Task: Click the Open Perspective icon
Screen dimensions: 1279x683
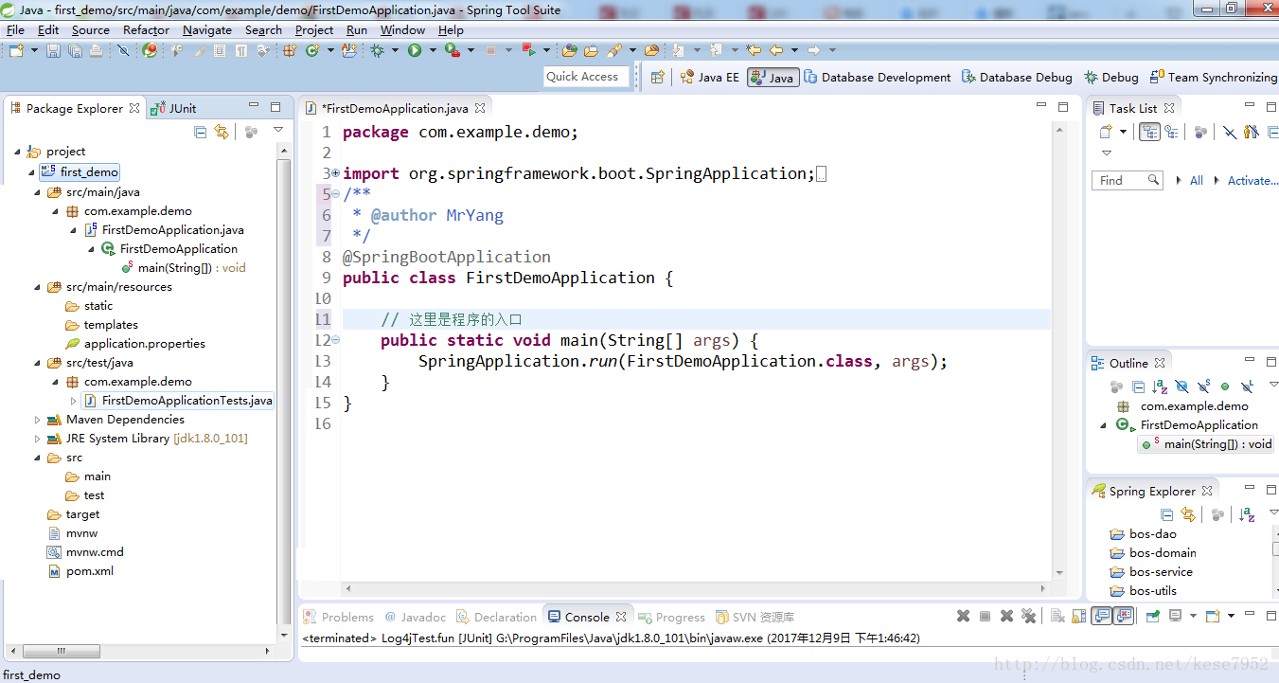Action: coord(658,77)
